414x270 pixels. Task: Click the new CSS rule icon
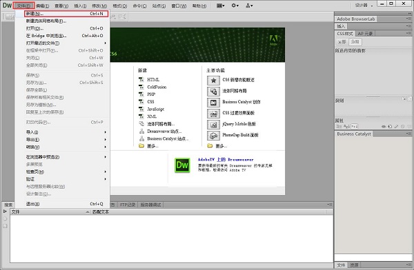tap(390, 127)
